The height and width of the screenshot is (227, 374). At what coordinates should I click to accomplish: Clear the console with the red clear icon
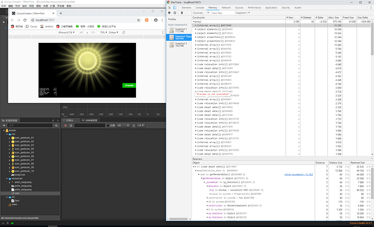point(66,125)
